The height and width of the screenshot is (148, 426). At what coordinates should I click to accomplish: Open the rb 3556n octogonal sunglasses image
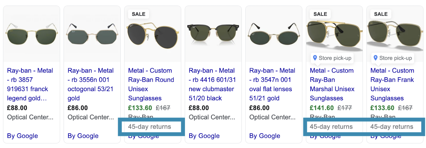coord(92,34)
